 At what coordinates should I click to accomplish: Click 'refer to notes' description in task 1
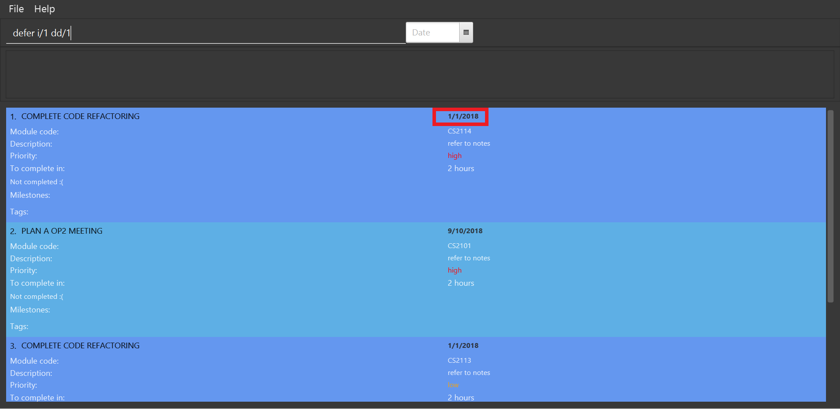(x=469, y=144)
